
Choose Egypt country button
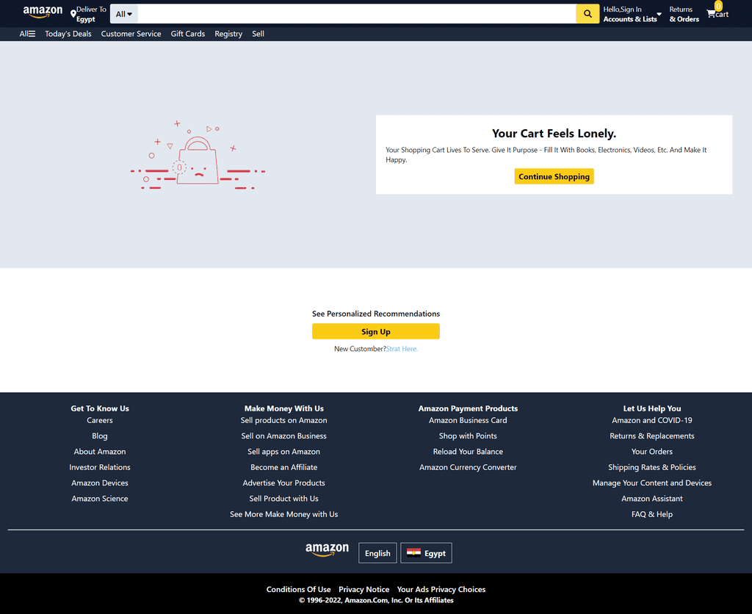[x=427, y=553]
